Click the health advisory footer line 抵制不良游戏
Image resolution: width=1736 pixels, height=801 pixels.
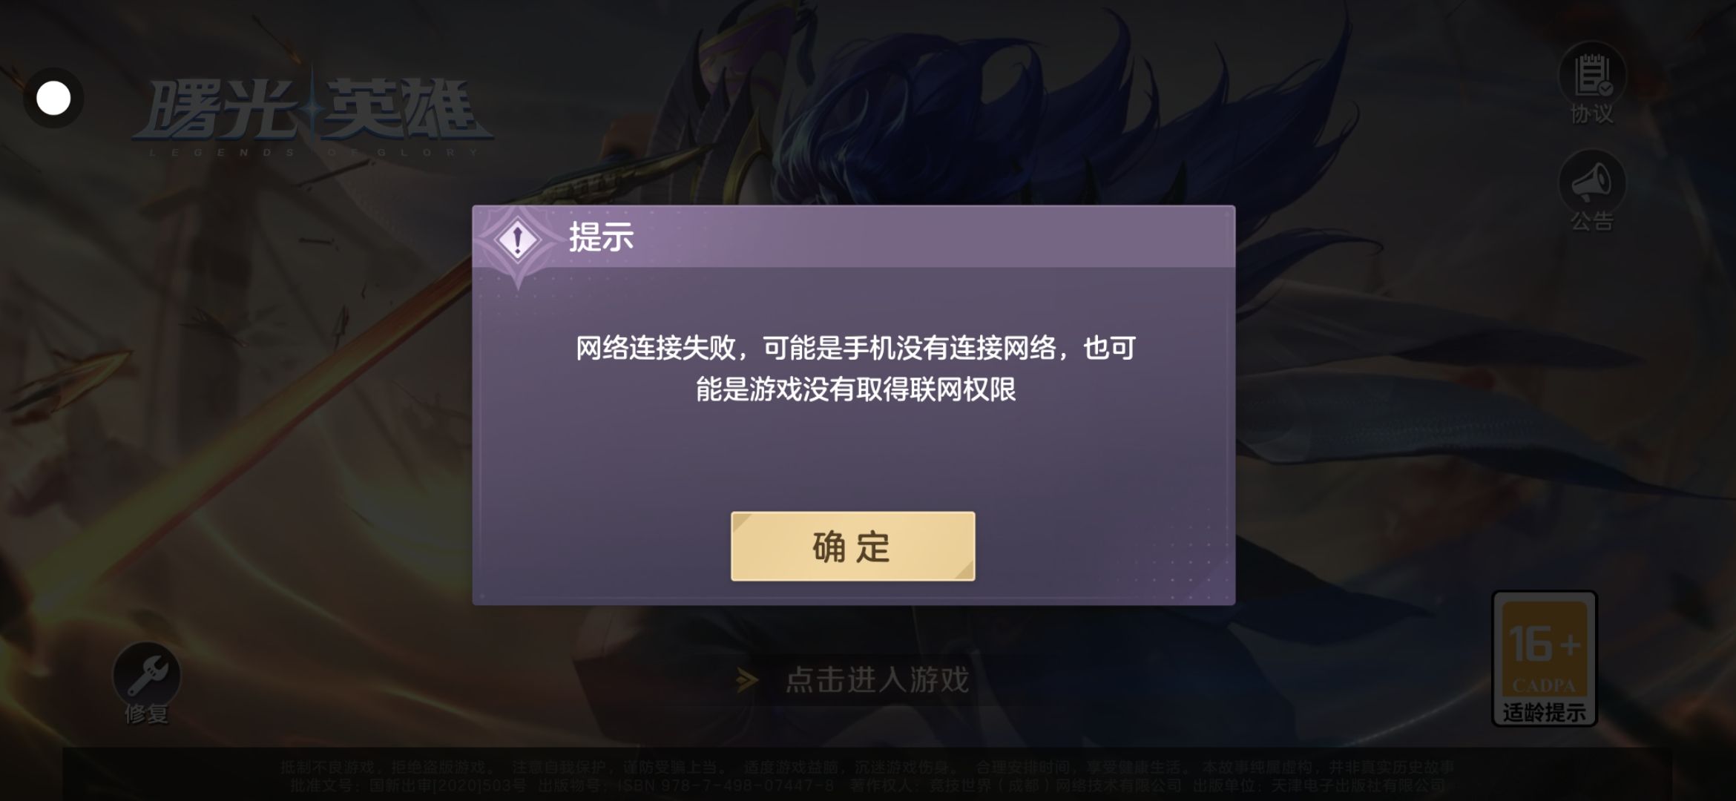pyautogui.click(x=867, y=766)
